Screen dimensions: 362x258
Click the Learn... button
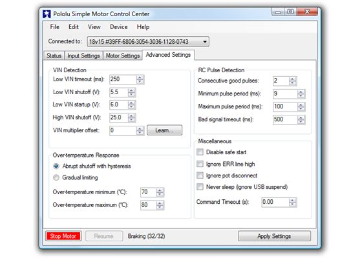(x=164, y=130)
